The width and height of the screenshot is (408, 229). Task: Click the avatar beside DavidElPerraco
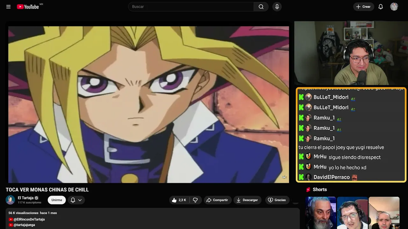(308, 177)
